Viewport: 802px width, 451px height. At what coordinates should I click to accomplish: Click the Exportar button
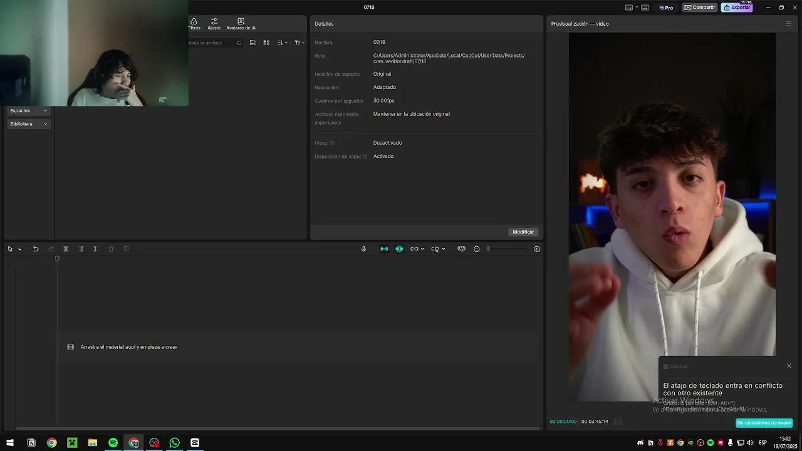(x=737, y=8)
